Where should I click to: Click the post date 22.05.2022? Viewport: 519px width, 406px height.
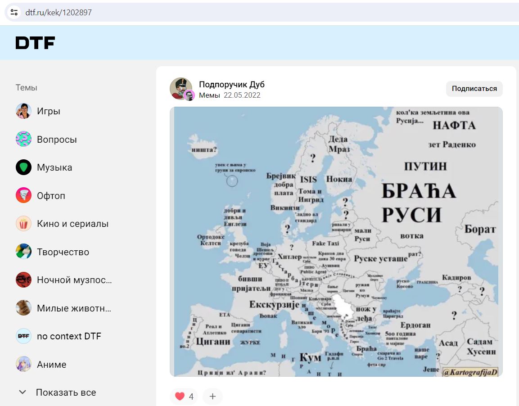(242, 95)
